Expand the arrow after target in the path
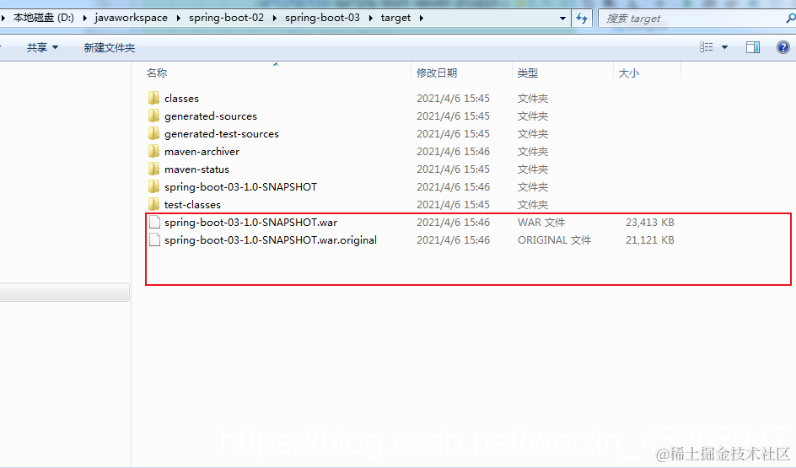 point(422,18)
